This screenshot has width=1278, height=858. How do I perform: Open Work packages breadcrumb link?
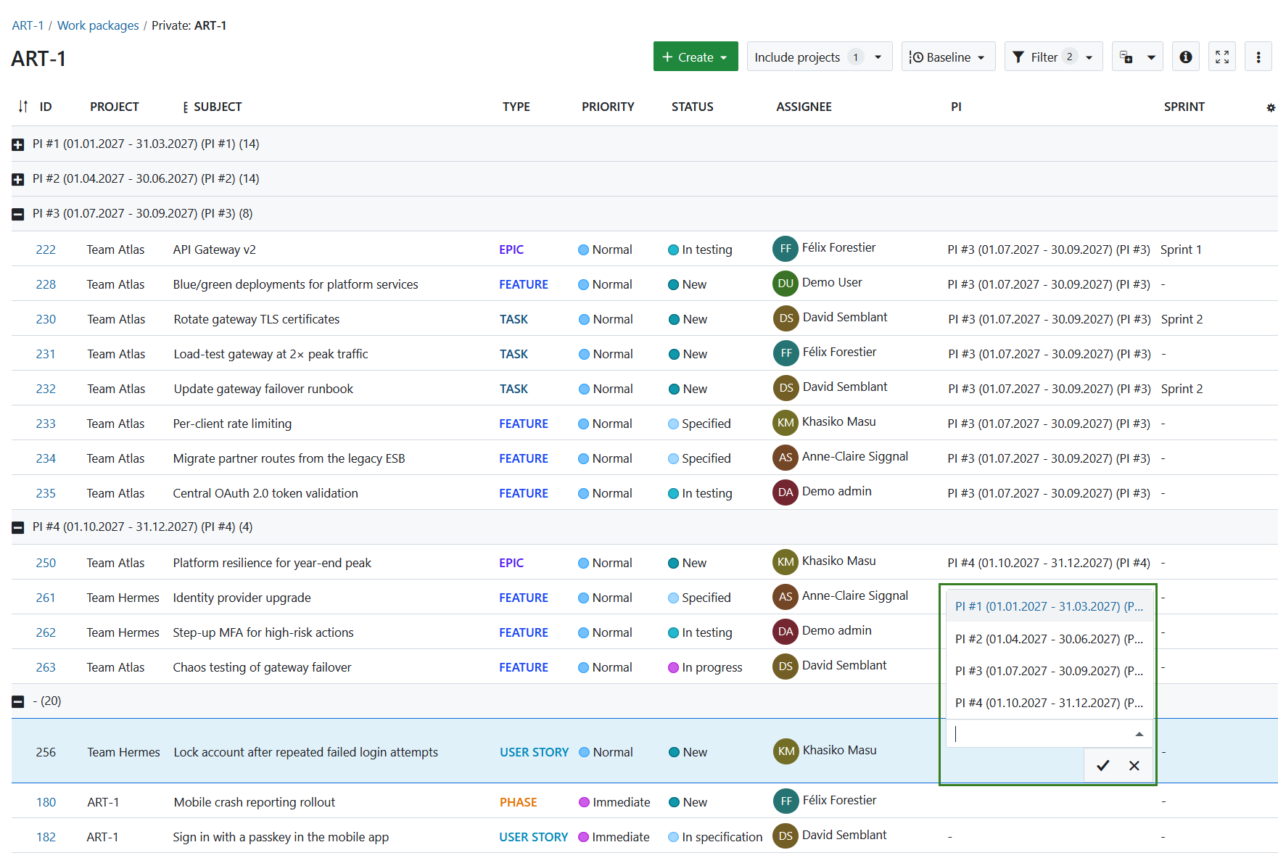(x=98, y=25)
